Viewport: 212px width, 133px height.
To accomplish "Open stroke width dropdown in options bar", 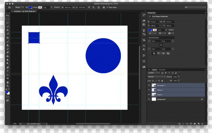I will (x=51, y=7).
